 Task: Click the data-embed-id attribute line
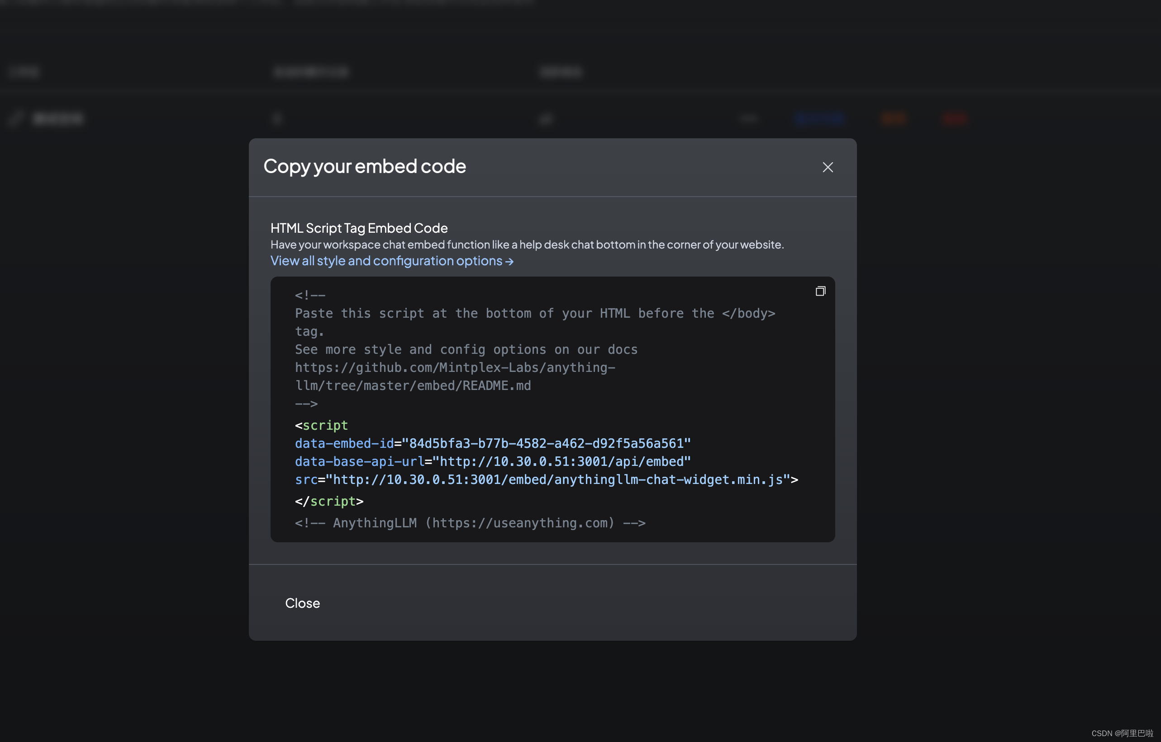(492, 443)
